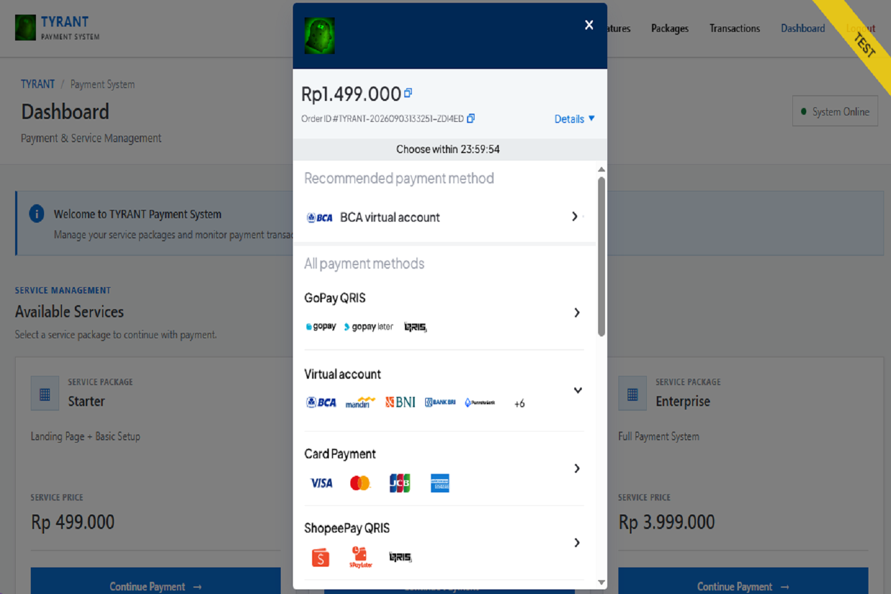The image size is (891, 594).
Task: Select BCA virtual account text
Action: tap(390, 218)
